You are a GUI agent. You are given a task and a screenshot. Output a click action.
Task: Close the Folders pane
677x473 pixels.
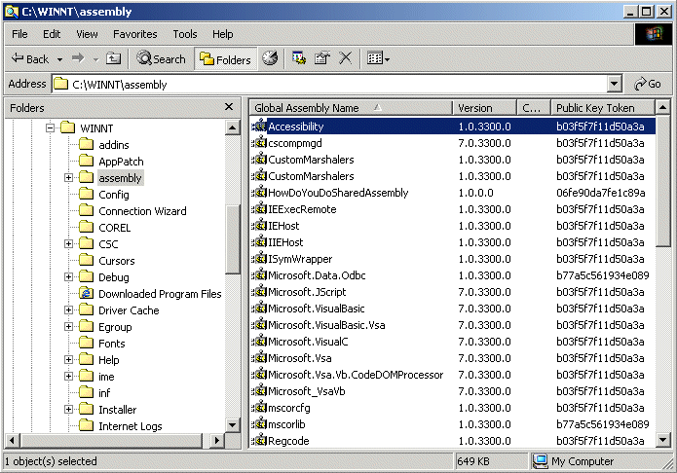pyautogui.click(x=229, y=107)
